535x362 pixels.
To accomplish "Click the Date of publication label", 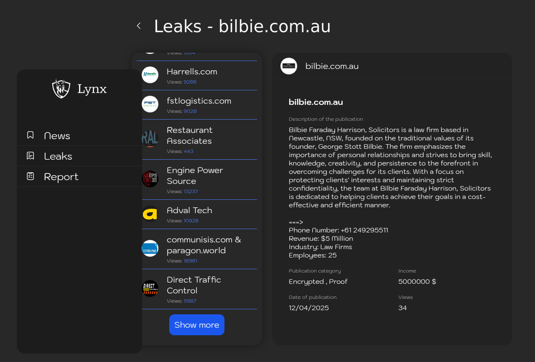I will point(313,297).
